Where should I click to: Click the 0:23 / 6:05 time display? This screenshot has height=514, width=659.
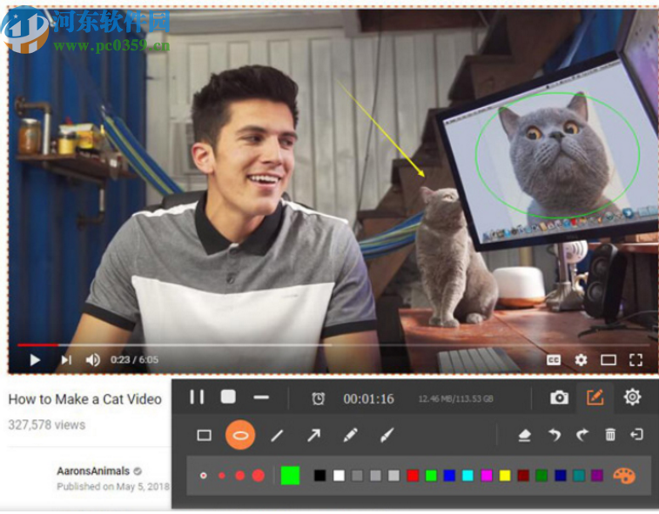click(134, 359)
